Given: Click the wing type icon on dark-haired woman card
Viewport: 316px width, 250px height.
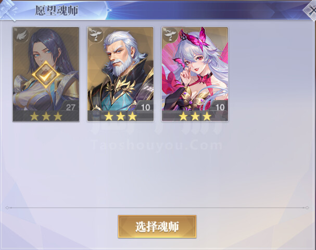Looking at the screenshot, I should tap(21, 35).
